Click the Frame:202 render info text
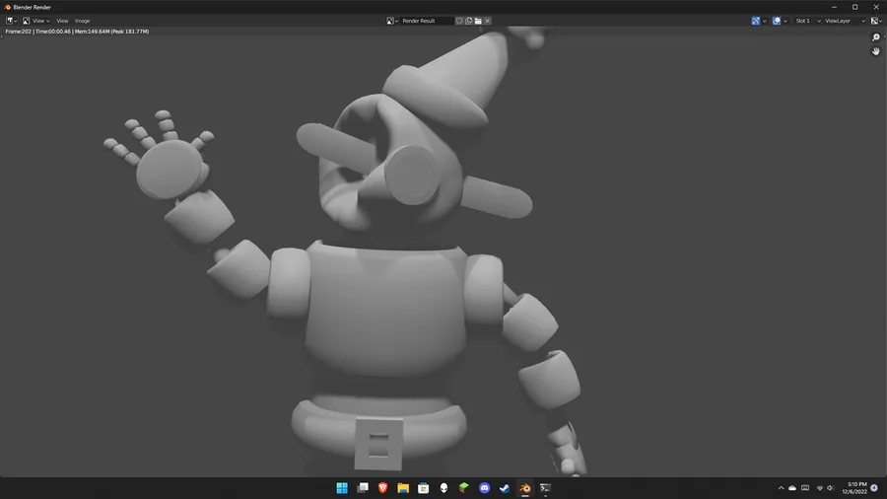 (x=77, y=32)
